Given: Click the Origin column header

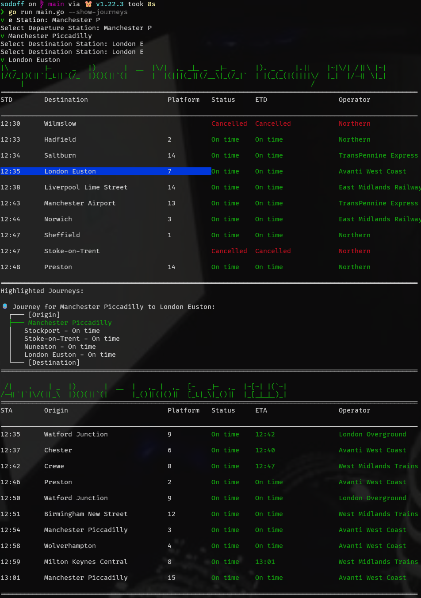Looking at the screenshot, I should coord(56,410).
